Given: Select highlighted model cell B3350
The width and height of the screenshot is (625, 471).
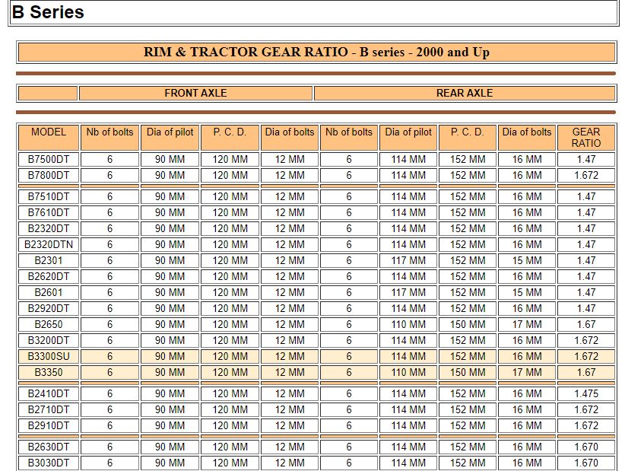Looking at the screenshot, I should pos(49,372).
